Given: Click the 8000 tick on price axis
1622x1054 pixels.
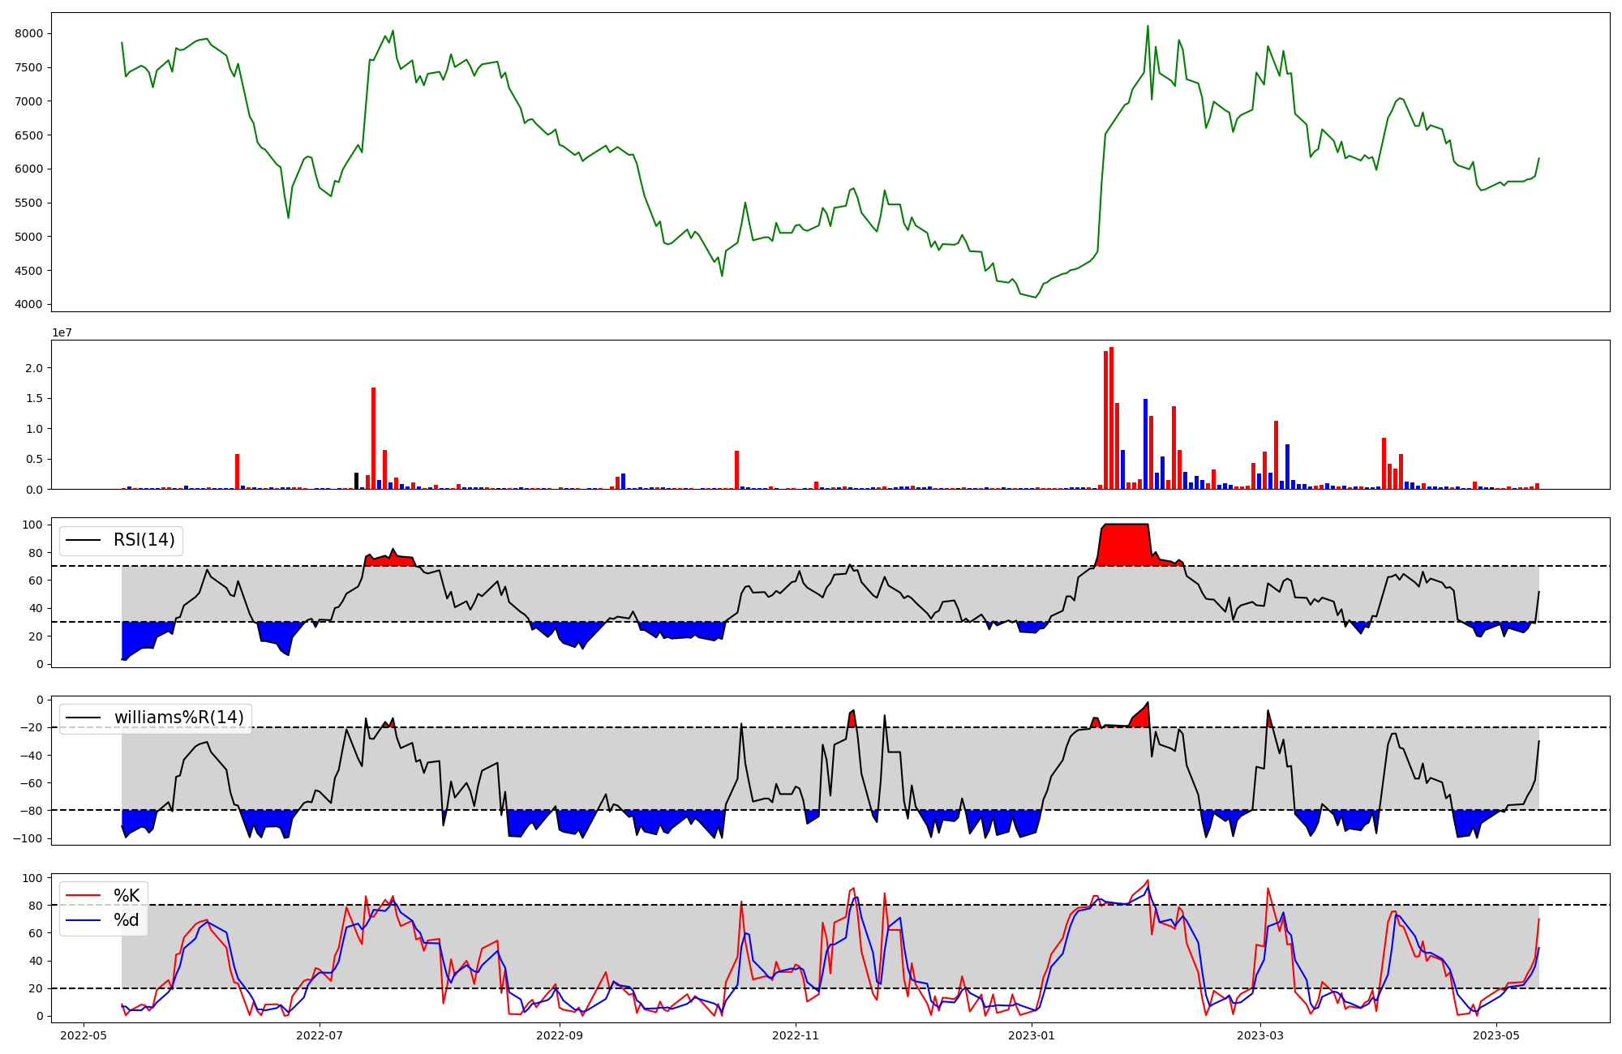Looking at the screenshot, I should 28,33.
